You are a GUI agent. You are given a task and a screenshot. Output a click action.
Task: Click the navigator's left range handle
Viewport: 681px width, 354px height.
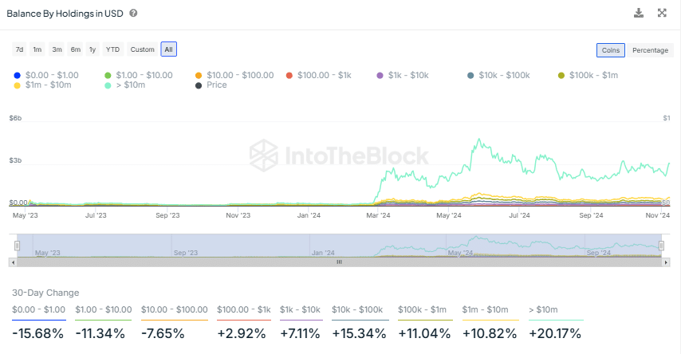click(x=17, y=246)
